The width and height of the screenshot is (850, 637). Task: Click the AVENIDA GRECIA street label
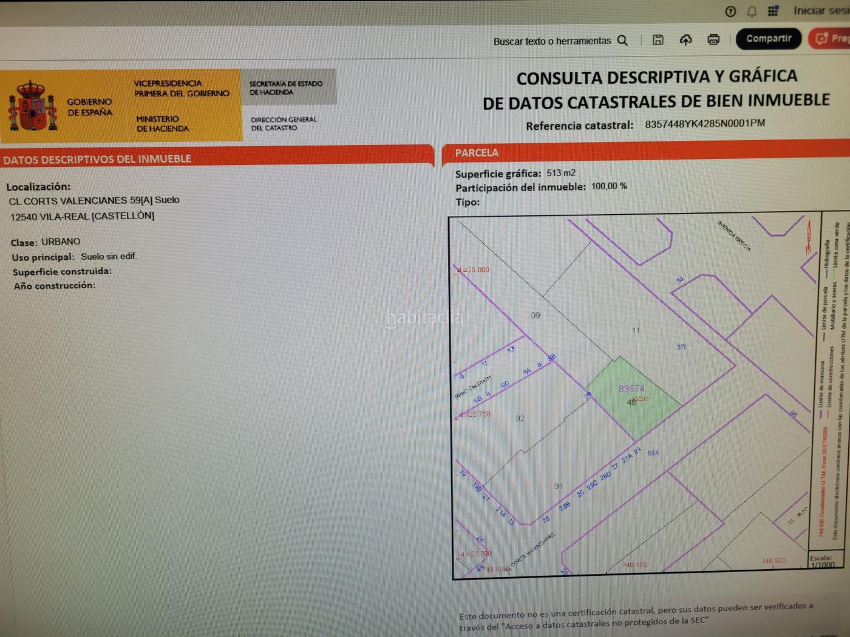733,236
